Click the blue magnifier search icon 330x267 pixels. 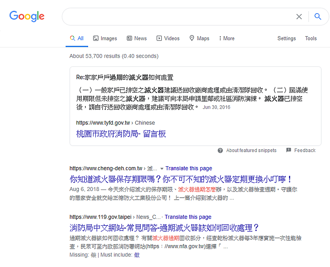[318, 16]
